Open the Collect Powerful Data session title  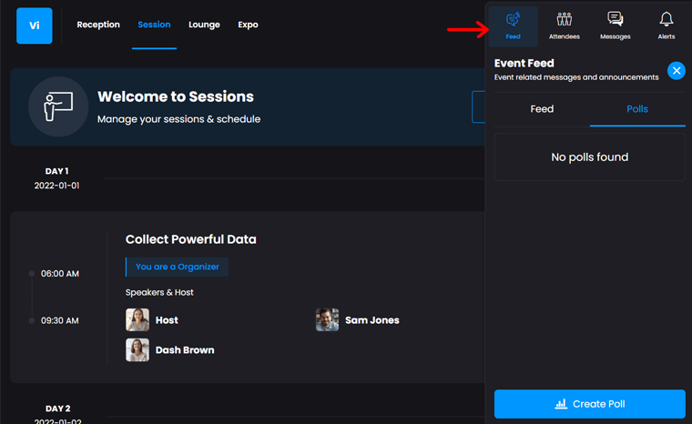click(x=191, y=239)
